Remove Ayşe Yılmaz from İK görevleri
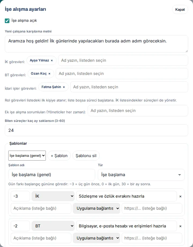 pos(52,60)
